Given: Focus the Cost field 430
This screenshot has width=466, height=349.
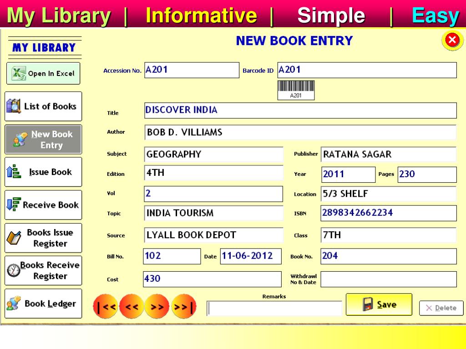Looking at the screenshot, I should click(212, 279).
